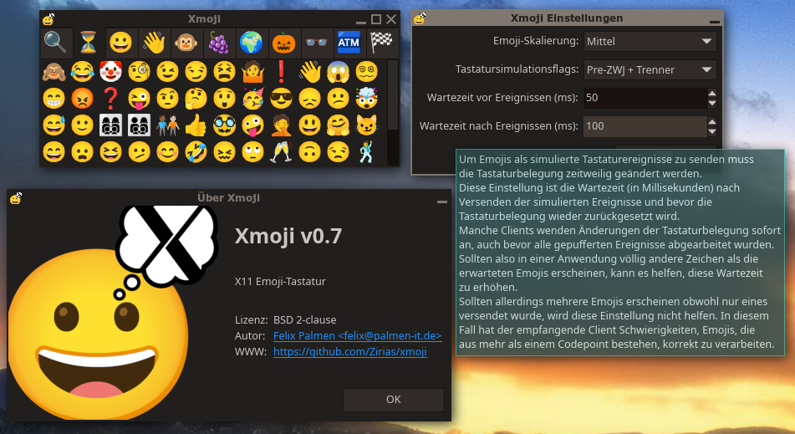Image resolution: width=795 pixels, height=434 pixels.
Task: Choose the person shrugging emoji
Action: pos(253,72)
